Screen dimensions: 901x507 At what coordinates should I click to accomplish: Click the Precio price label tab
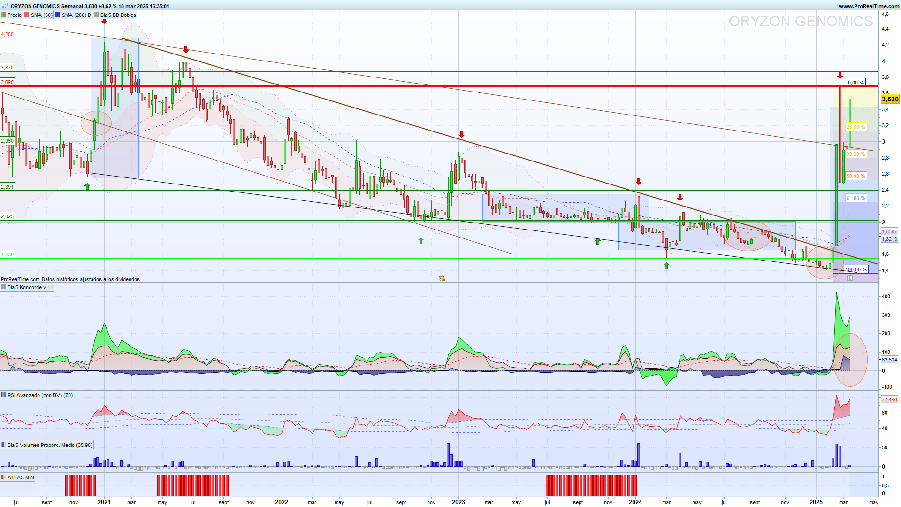[15, 15]
